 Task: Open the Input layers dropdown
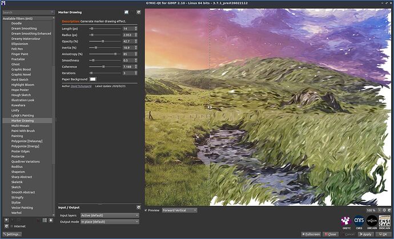click(110, 215)
